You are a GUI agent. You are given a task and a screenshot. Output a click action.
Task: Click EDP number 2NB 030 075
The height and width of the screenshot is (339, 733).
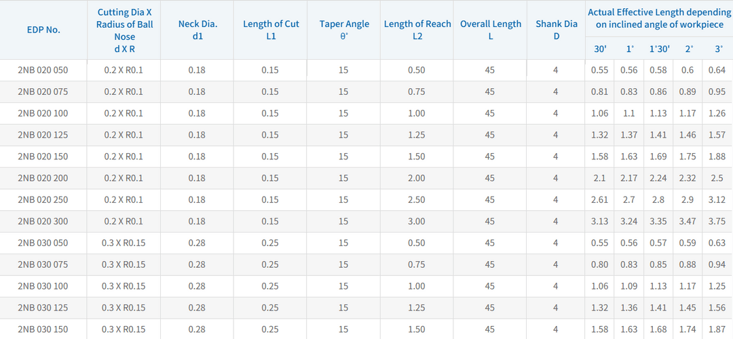click(43, 264)
